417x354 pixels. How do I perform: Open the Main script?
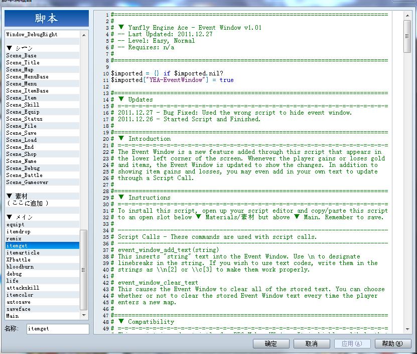[42, 316]
